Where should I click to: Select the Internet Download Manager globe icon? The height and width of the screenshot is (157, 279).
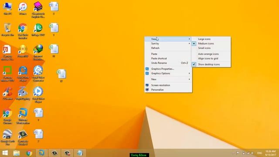(x=38, y=52)
